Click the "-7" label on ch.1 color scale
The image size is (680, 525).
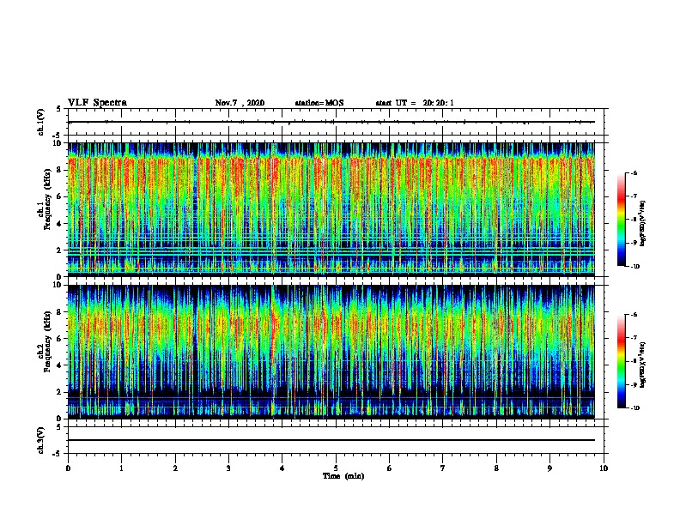coord(634,196)
